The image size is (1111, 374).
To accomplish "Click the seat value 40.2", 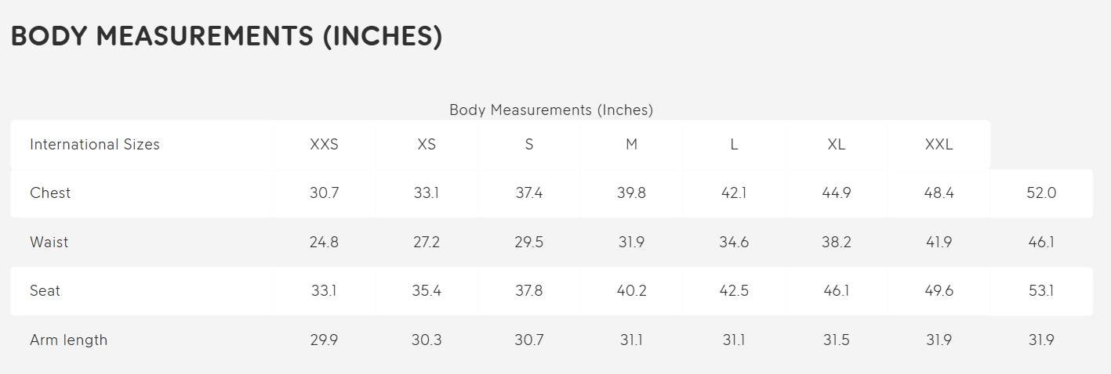I will (x=632, y=291).
